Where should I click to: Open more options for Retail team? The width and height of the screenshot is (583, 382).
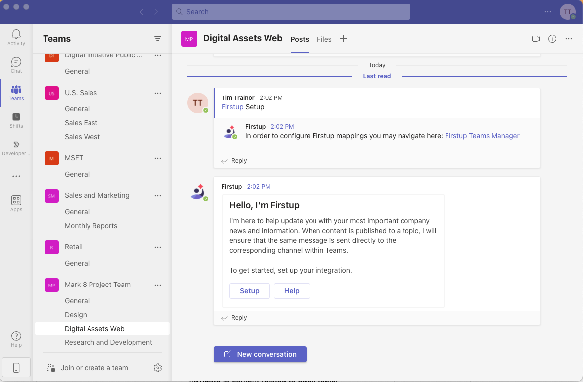point(158,247)
